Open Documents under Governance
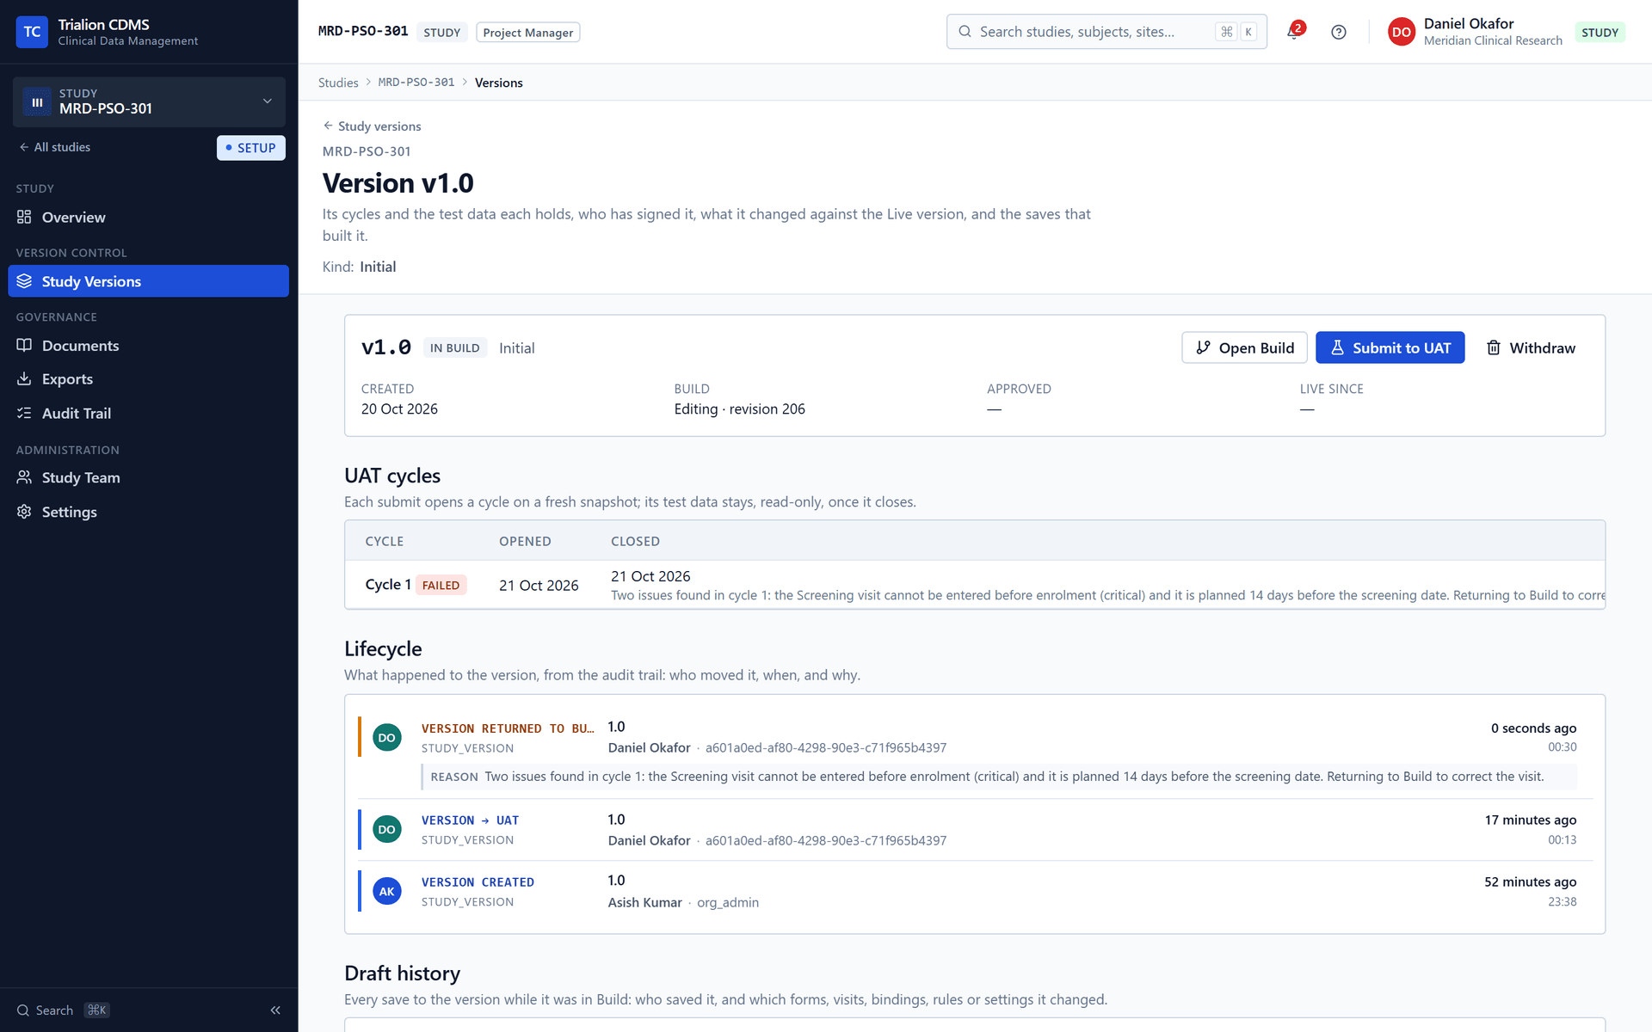Viewport: 1652px width, 1032px height. click(x=148, y=345)
